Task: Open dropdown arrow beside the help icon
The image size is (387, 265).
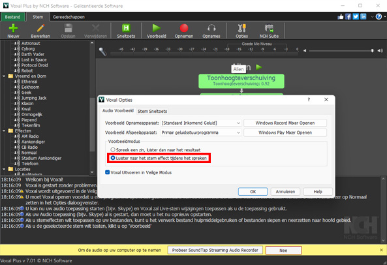Action: (372, 17)
